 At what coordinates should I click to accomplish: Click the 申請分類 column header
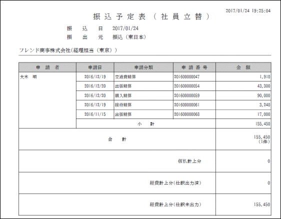click(x=143, y=67)
